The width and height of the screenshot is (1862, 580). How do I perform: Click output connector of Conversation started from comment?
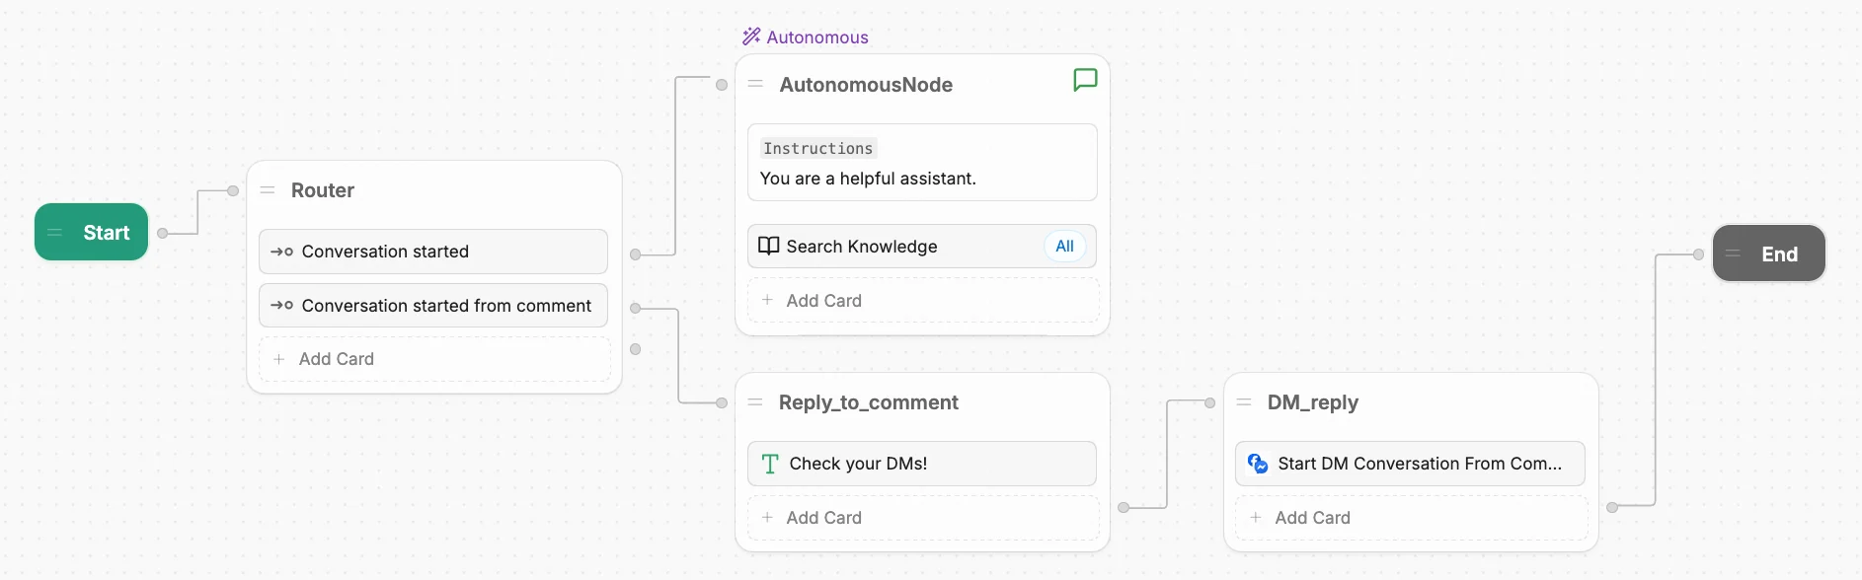636,309
